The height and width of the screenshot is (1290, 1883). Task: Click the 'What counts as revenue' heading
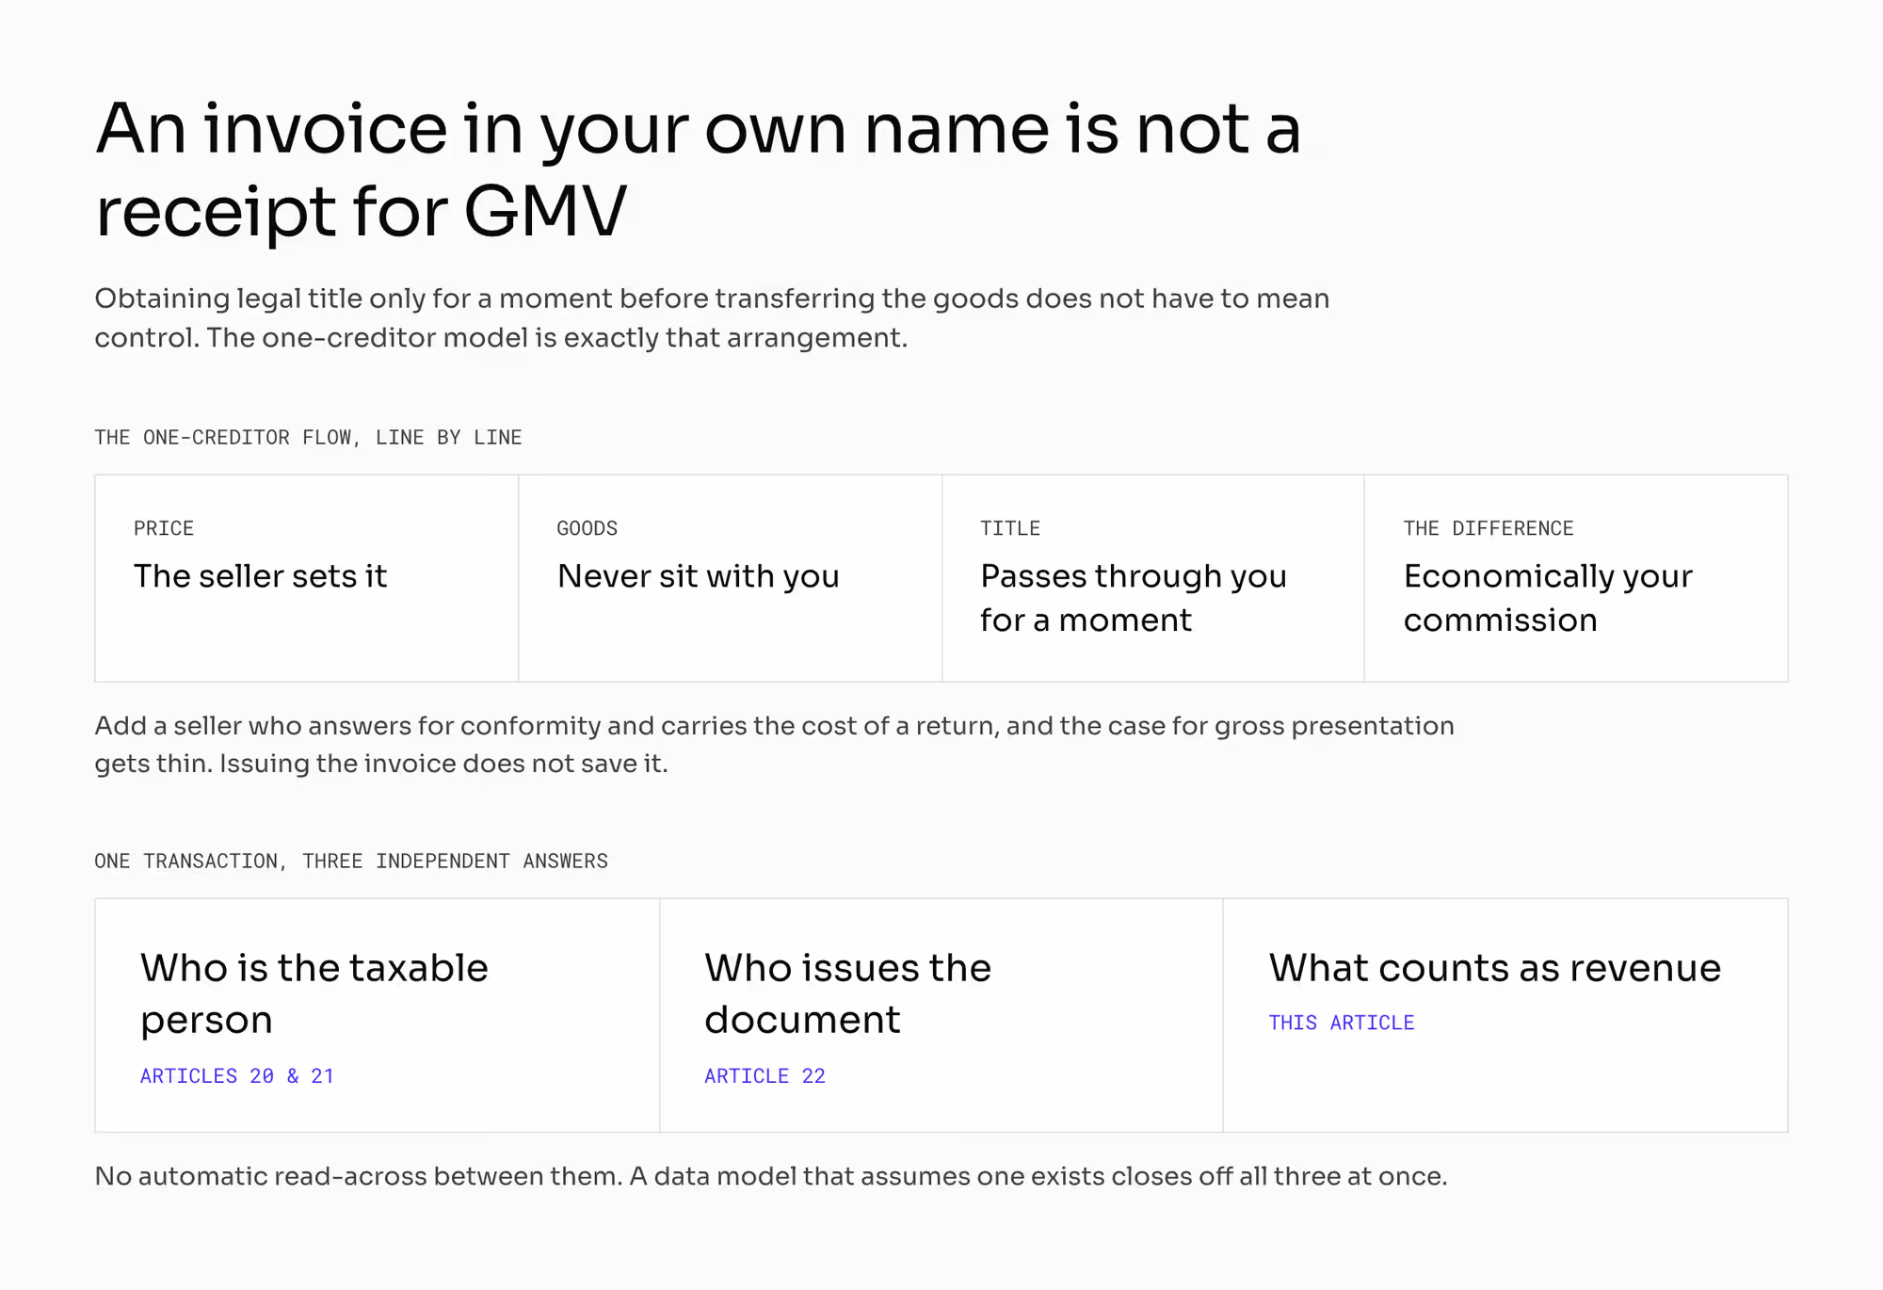pyautogui.click(x=1494, y=968)
